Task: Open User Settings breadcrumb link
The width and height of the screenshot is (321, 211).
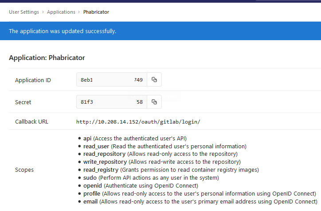Action: pyautogui.click(x=24, y=12)
